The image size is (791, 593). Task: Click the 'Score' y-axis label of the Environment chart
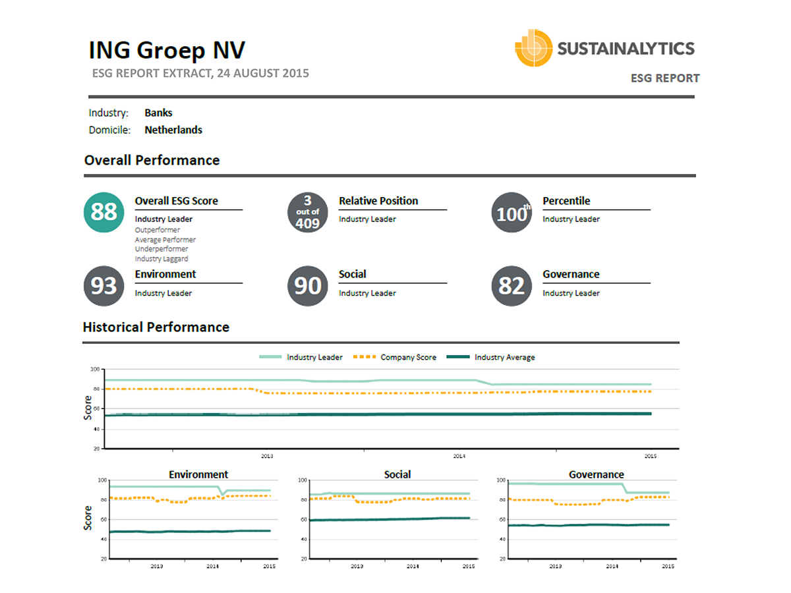pyautogui.click(x=88, y=518)
